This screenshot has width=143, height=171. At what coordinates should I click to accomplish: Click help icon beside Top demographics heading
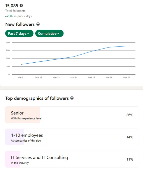tap(72, 98)
